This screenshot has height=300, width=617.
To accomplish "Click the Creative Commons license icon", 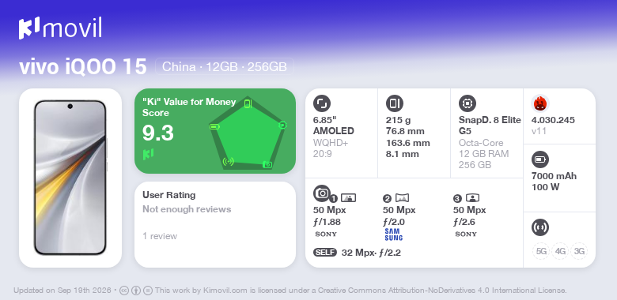I will coord(123,291).
